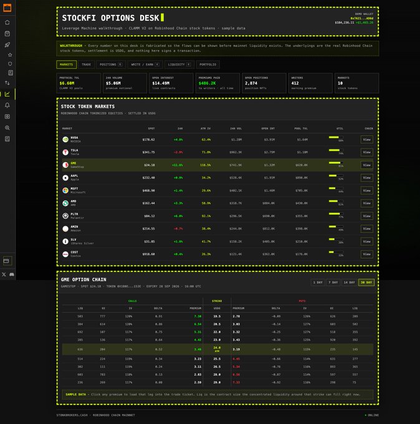
Task: Open the Write / Earn tab
Action: coord(145,65)
